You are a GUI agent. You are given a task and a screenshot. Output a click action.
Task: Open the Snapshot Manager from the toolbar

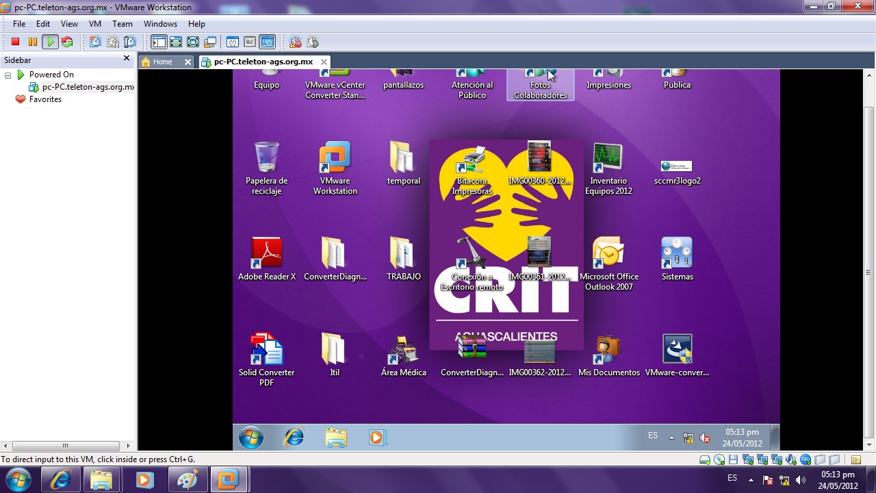(x=129, y=42)
